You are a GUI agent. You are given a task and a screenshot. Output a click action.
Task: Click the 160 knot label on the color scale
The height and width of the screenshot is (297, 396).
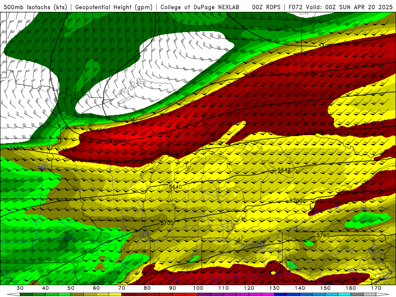351,288
